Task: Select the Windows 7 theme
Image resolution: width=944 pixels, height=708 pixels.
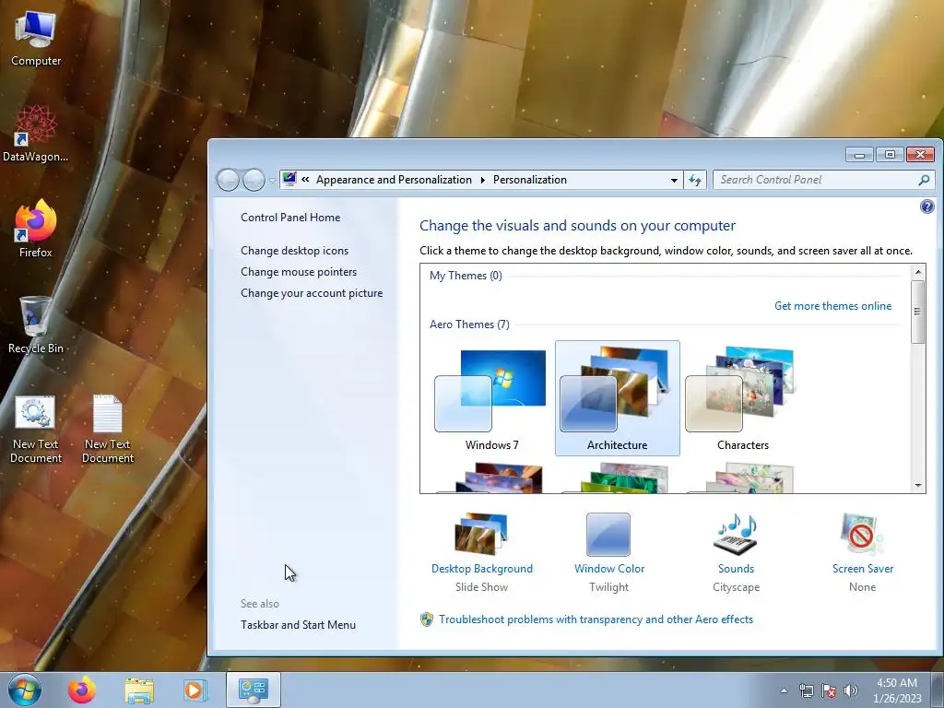Action: [492, 398]
